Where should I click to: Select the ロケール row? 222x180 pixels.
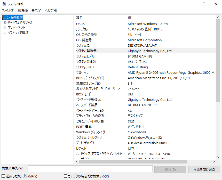(146, 149)
